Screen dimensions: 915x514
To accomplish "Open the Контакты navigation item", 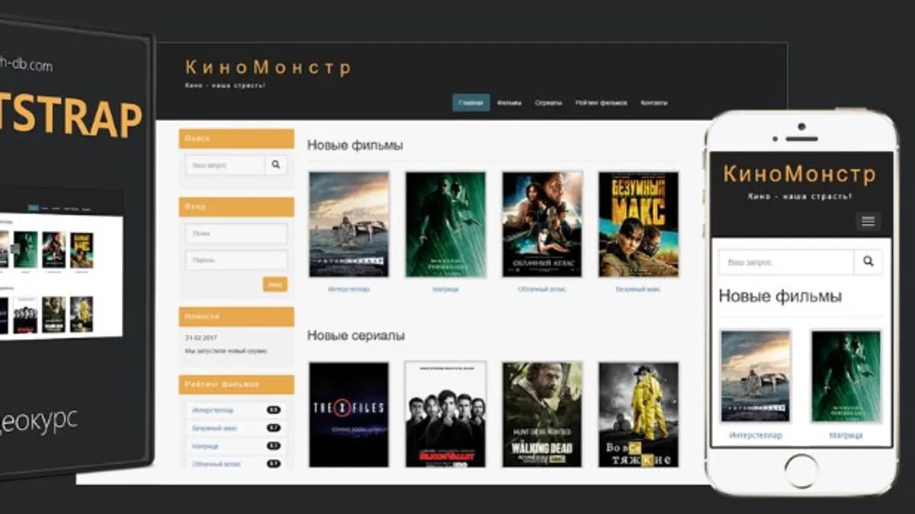I will pyautogui.click(x=653, y=103).
